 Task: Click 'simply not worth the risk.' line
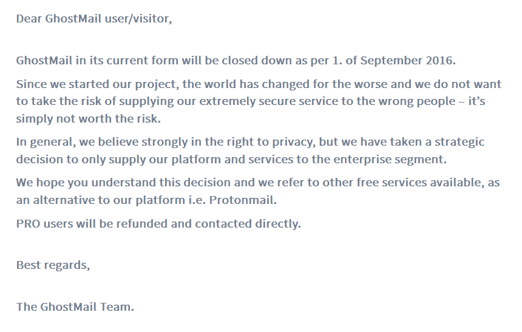pyautogui.click(x=89, y=118)
